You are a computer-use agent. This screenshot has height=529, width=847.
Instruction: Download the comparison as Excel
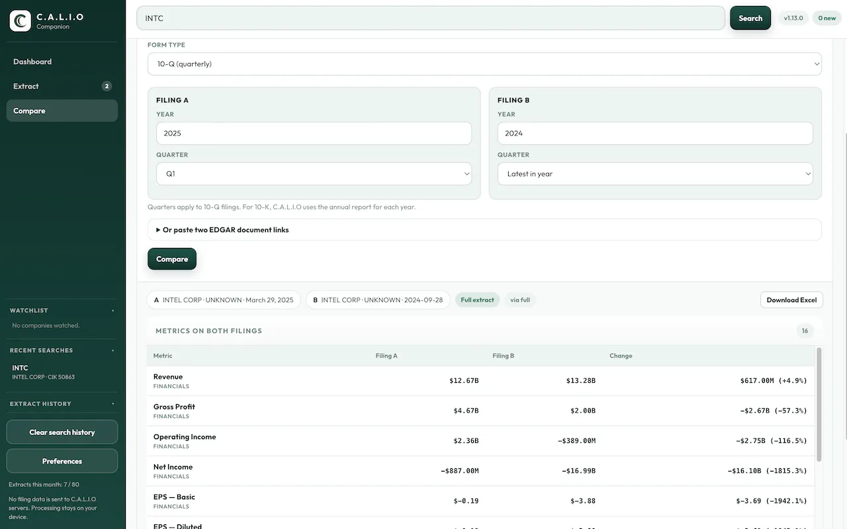point(791,300)
